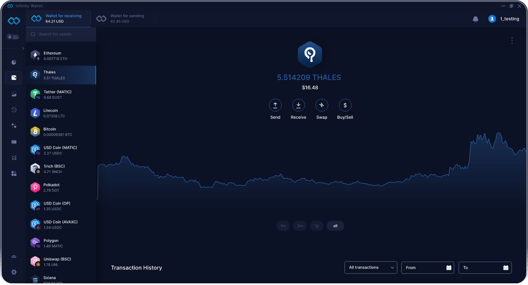Select Ethereum in the asset list

pyautogui.click(x=61, y=56)
